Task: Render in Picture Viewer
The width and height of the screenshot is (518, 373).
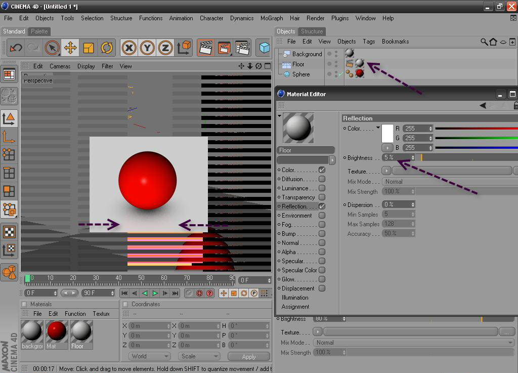Action: click(224, 48)
